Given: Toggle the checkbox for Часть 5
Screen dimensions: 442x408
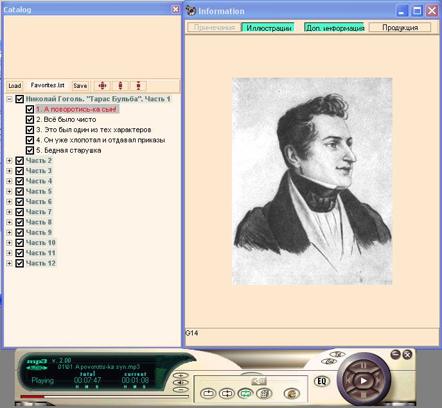Looking at the screenshot, I should click(x=20, y=191).
